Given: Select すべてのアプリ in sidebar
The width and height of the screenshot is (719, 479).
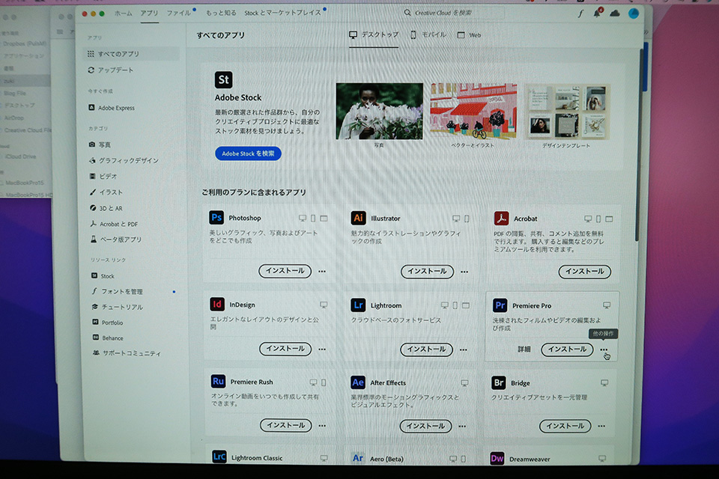Looking at the screenshot, I should click(x=132, y=54).
